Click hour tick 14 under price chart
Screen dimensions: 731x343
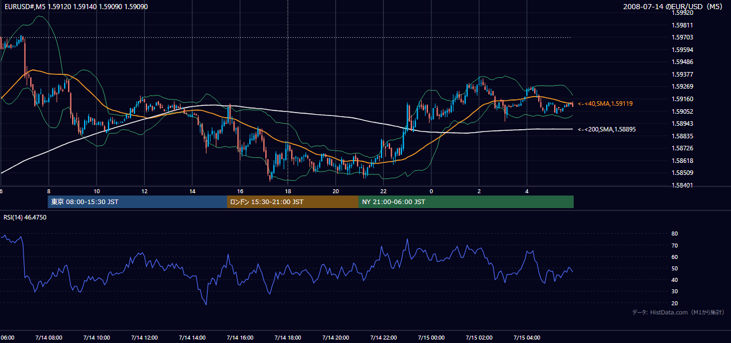192,191
